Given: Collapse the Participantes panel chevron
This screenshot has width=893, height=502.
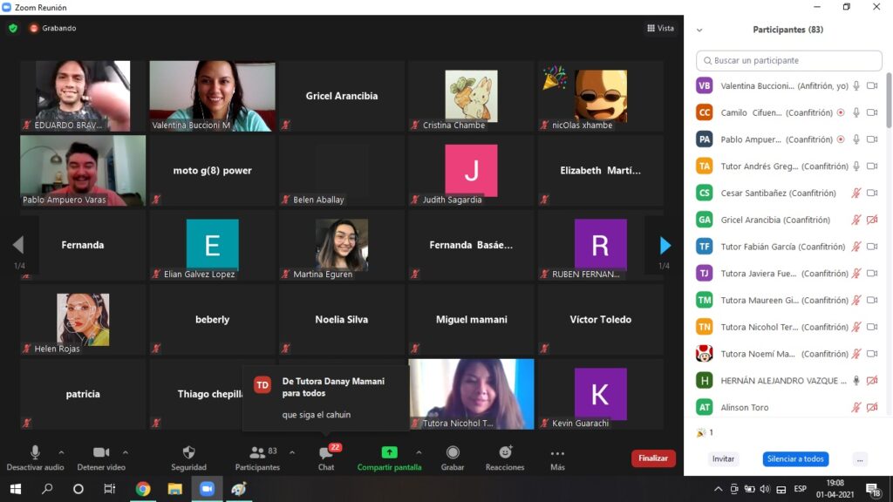Looking at the screenshot, I should [699, 30].
